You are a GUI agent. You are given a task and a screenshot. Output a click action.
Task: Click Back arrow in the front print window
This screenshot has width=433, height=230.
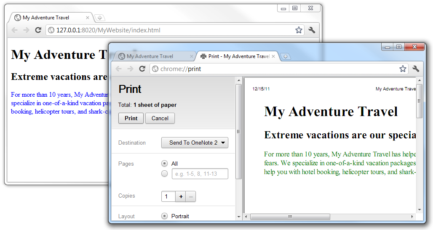(x=118, y=69)
